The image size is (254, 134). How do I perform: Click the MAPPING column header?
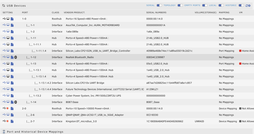224,12
